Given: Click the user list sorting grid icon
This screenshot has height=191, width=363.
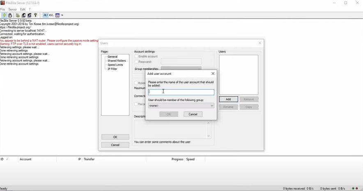Looking at the screenshot, I should click(57, 15).
